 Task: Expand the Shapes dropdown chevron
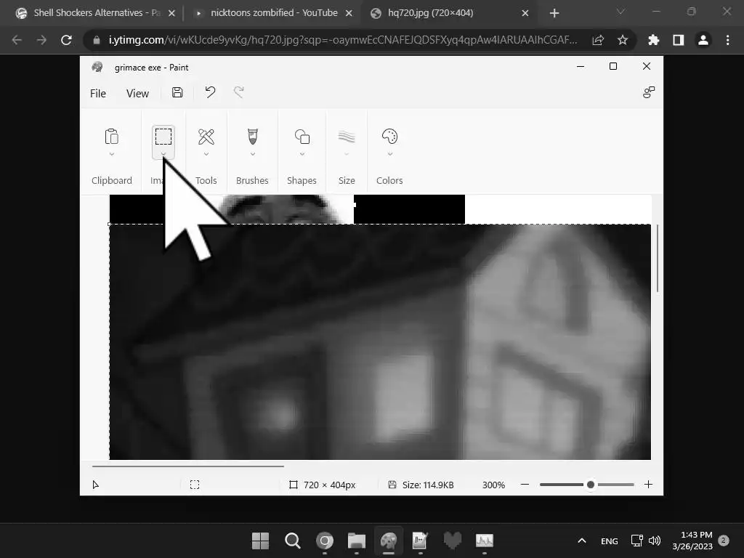(302, 154)
